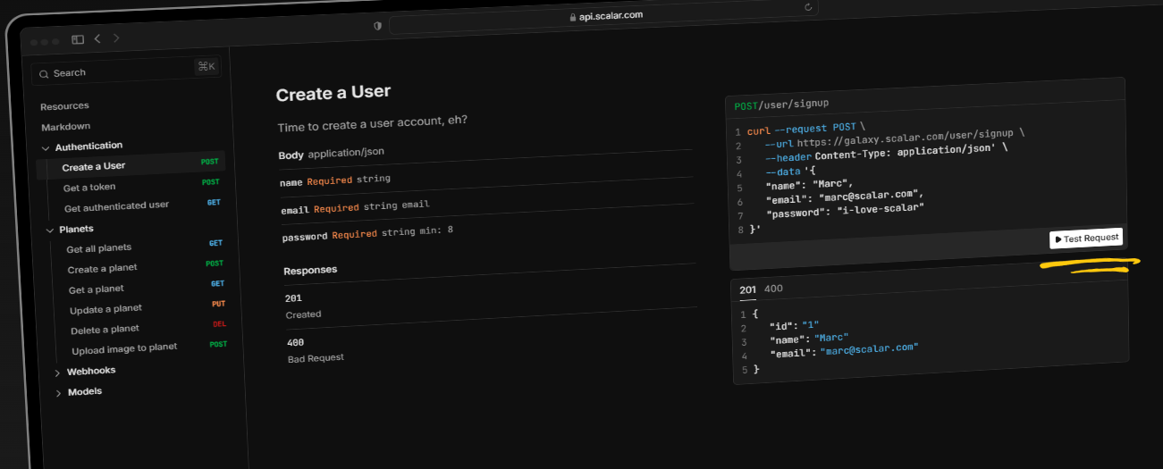Open Get all planets endpoint
Screen dimensions: 1163x469
click(99, 248)
